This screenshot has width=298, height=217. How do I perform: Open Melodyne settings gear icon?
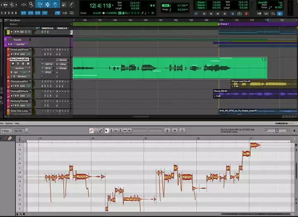click(x=294, y=131)
